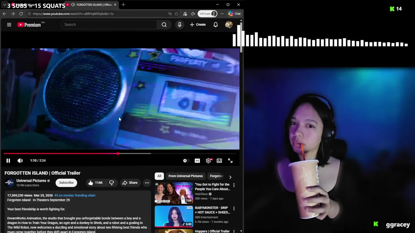Viewport: 415px width, 233px height.
Task: Open the YouTube hamburger guide menu
Action: (9, 25)
